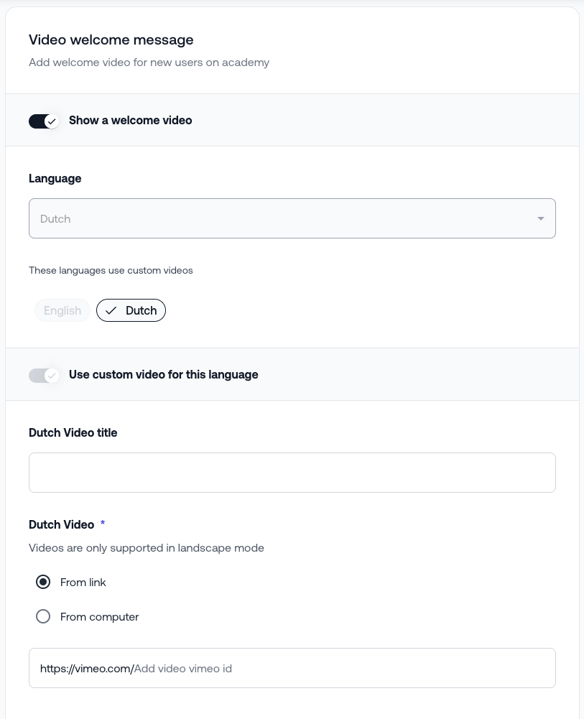The width and height of the screenshot is (584, 719).
Task: Focus the Dutch Video title input field
Action: [x=292, y=473]
